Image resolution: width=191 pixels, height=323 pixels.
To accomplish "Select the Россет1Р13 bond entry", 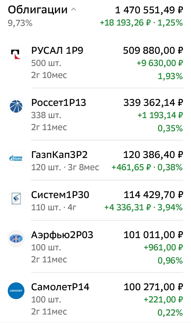I will [x=60, y=103].
